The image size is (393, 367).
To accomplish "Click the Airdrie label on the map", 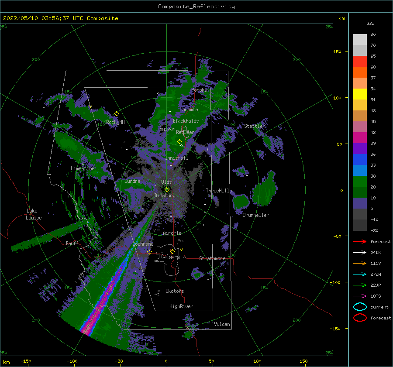I will point(172,233).
